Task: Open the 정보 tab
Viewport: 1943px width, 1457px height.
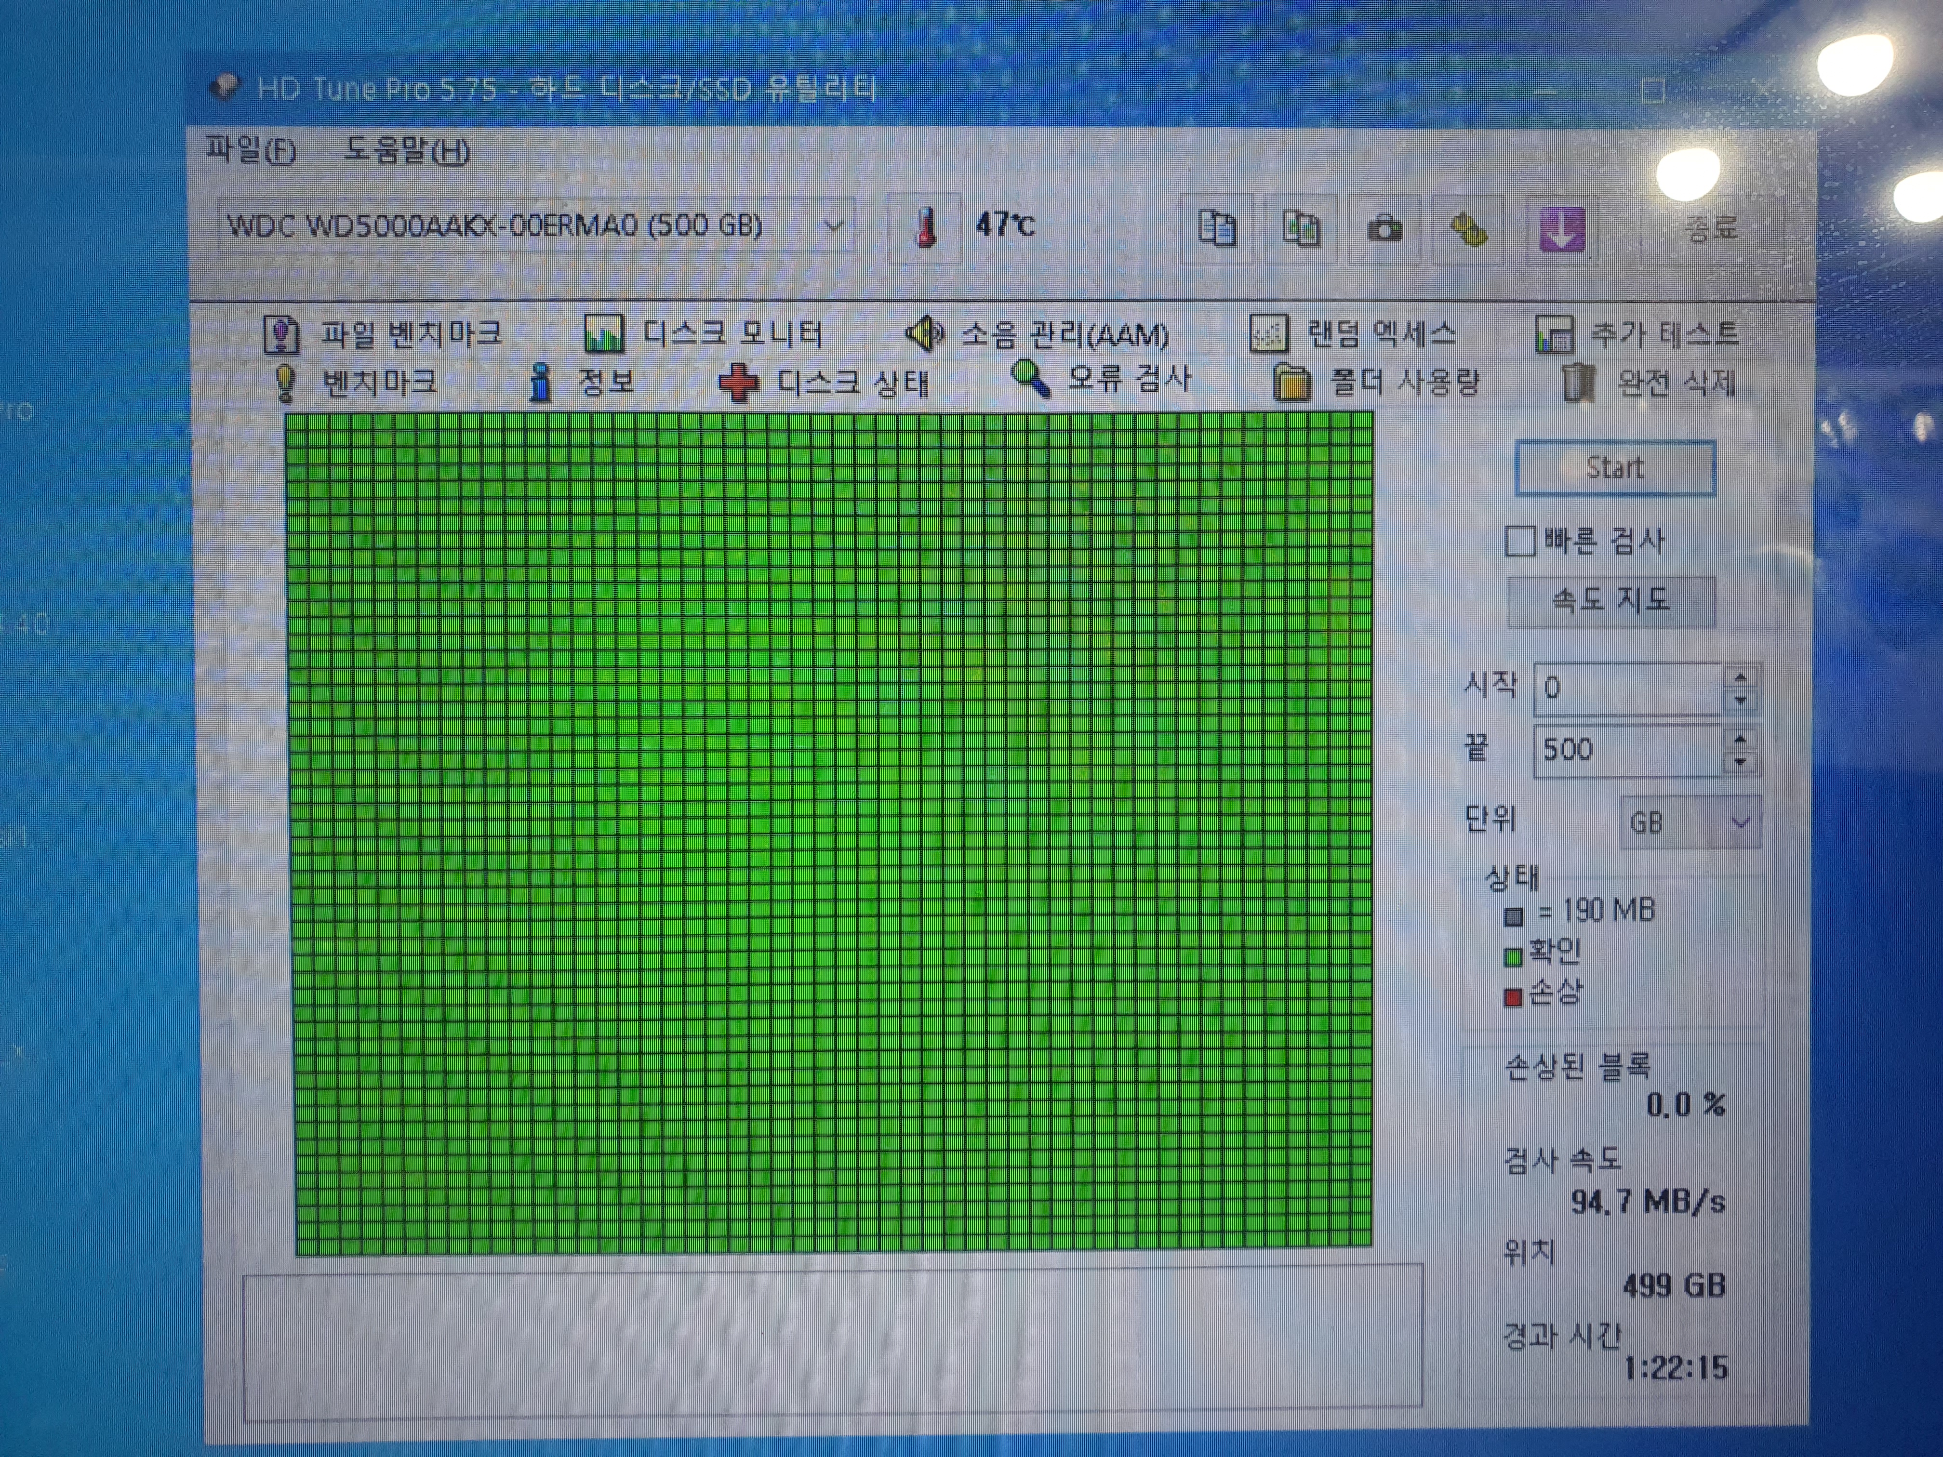Action: coord(582,382)
